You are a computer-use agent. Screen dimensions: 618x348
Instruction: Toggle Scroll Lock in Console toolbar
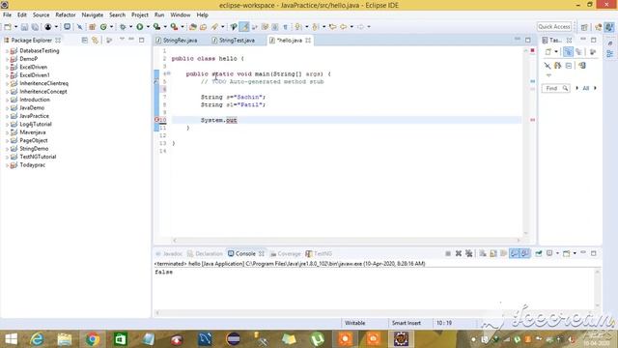(x=493, y=253)
